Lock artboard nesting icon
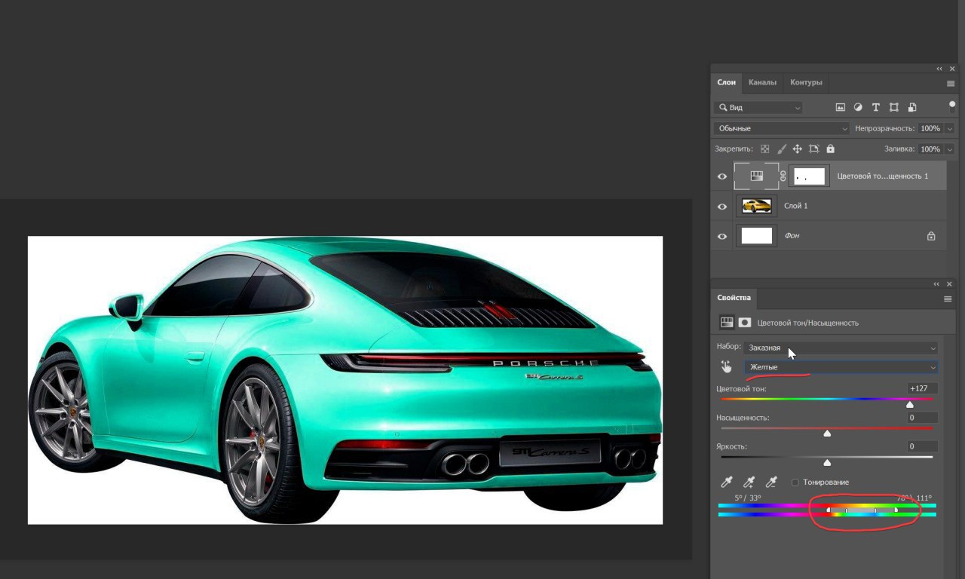Viewport: 965px width, 579px height. (x=813, y=149)
